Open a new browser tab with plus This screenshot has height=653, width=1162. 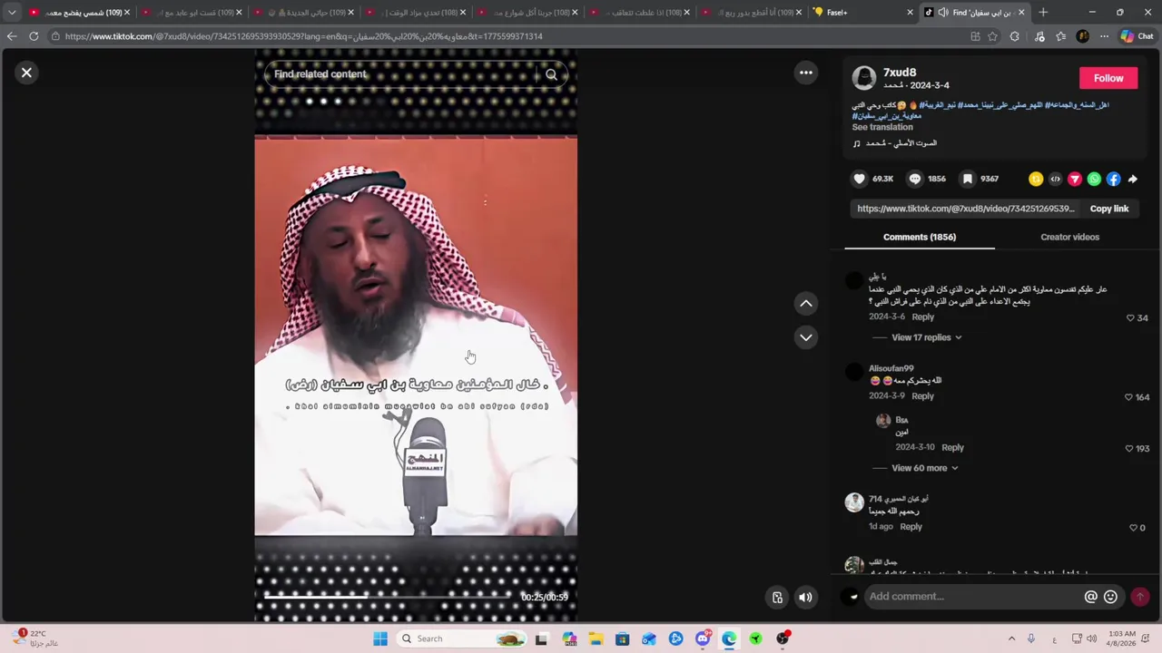click(1043, 13)
